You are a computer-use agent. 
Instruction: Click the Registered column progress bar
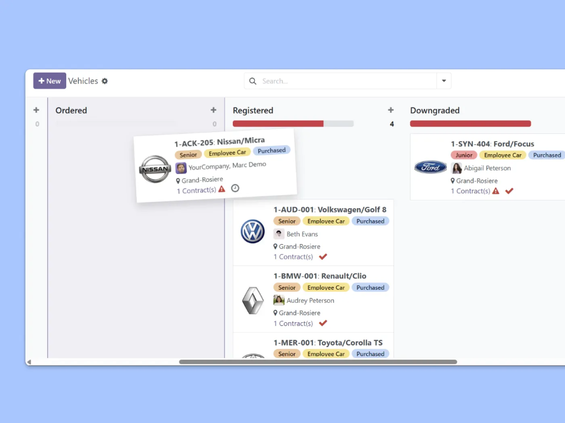[292, 123]
